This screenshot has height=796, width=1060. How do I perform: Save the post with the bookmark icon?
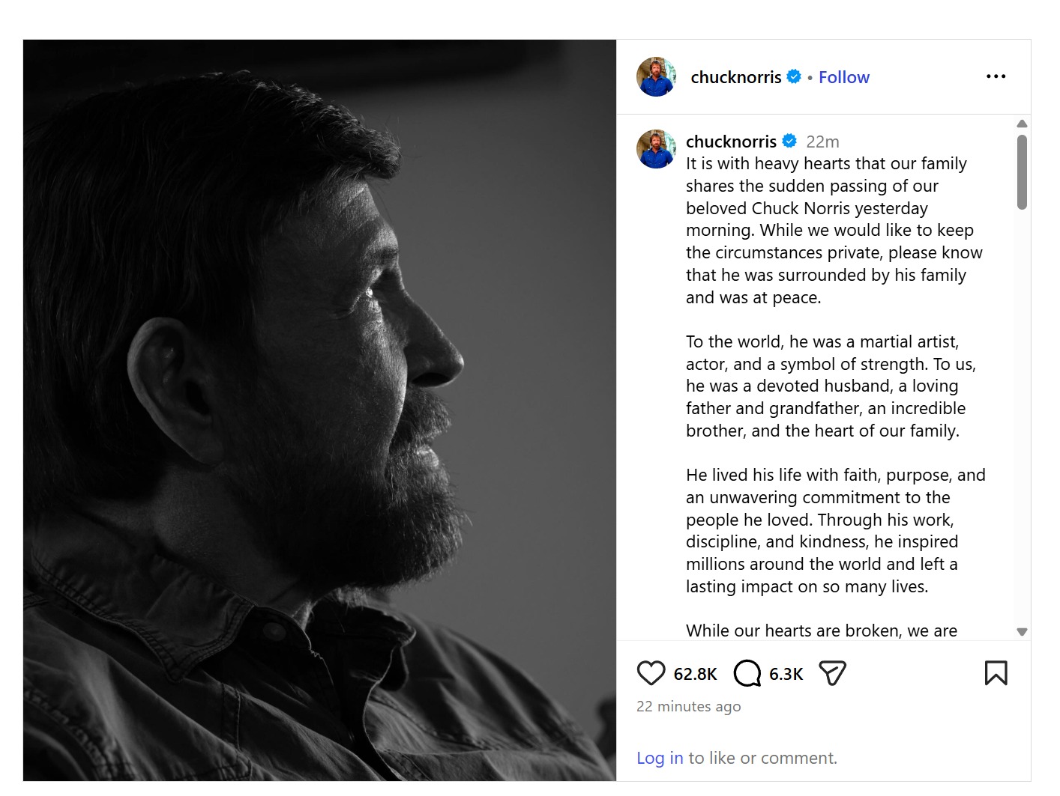click(x=996, y=673)
